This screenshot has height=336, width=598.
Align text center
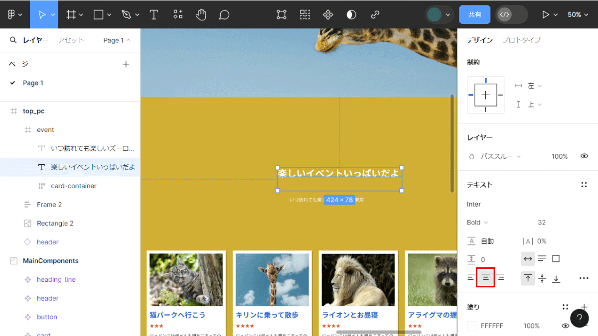click(486, 278)
